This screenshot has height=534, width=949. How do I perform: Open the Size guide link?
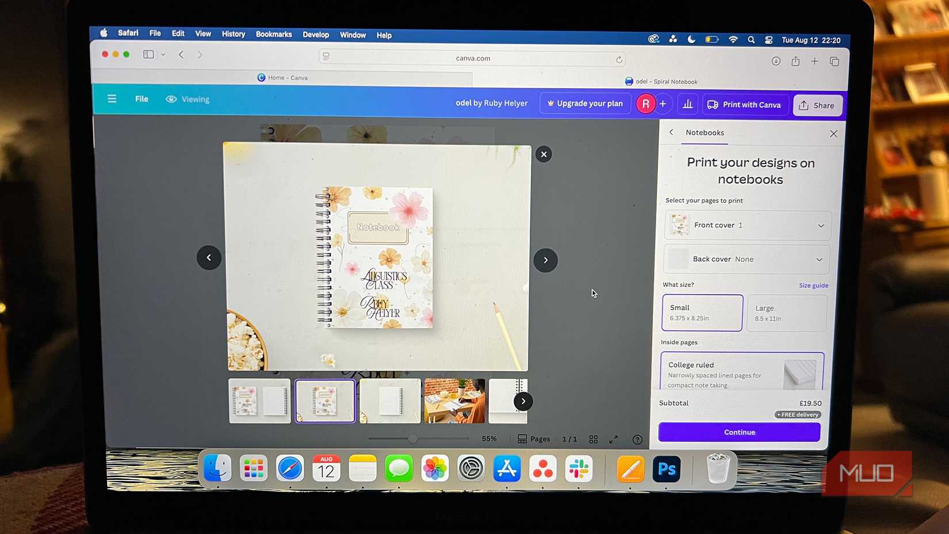pos(813,285)
